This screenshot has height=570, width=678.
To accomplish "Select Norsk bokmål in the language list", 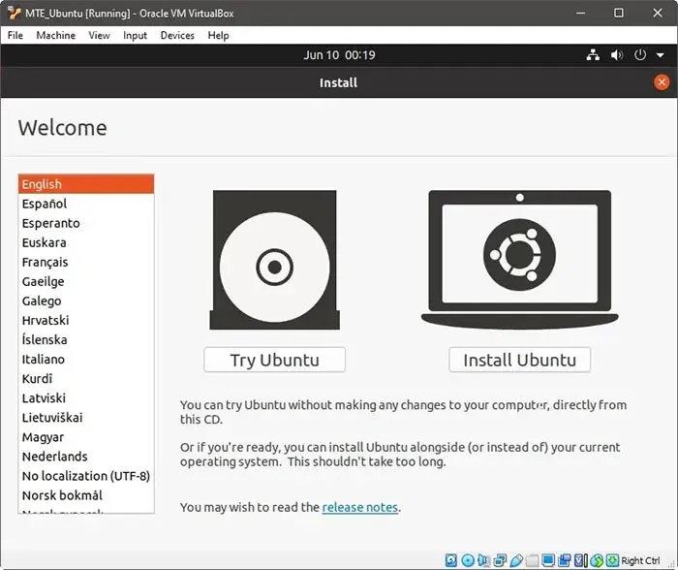I will click(x=86, y=495).
